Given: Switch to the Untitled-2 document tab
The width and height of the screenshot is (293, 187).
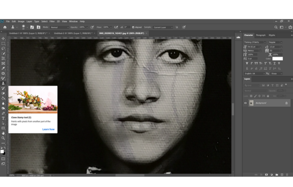Looking at the screenshot, I should [x=73, y=33].
